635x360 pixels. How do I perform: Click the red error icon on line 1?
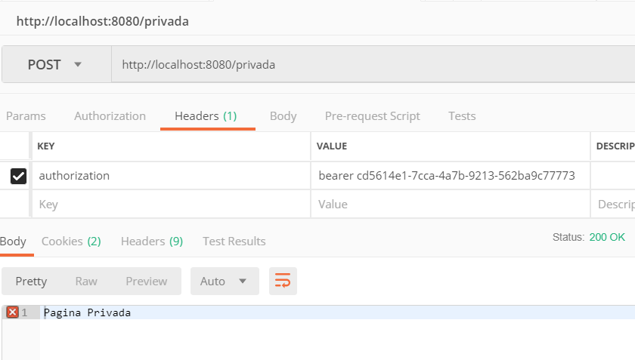click(12, 312)
